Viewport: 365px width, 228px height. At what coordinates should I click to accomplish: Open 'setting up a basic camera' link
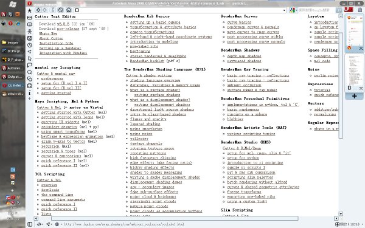point(155,22)
